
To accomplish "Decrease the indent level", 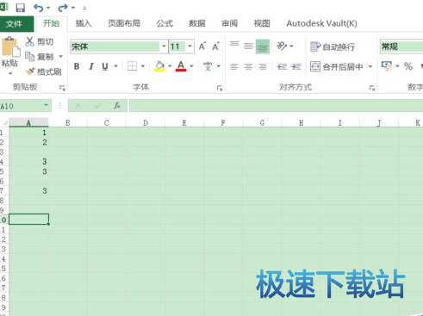I will [282, 67].
